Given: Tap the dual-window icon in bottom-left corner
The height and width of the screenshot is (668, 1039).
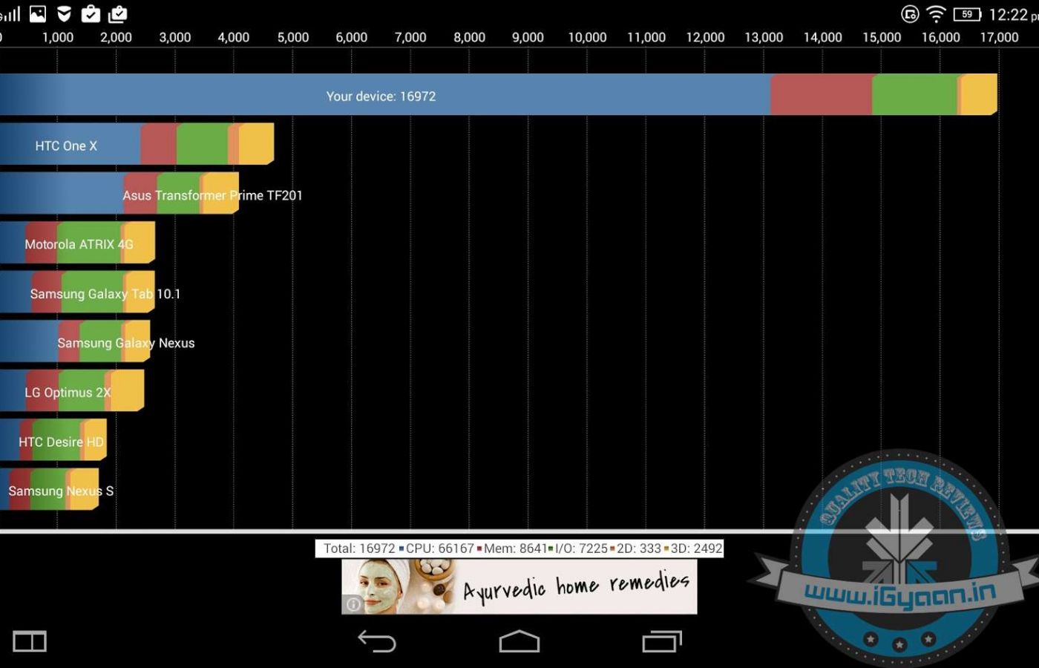Looking at the screenshot, I should click(30, 641).
